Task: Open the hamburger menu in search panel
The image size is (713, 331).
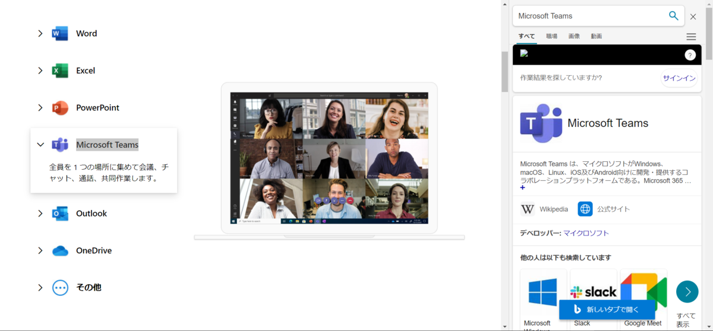Action: (x=691, y=37)
